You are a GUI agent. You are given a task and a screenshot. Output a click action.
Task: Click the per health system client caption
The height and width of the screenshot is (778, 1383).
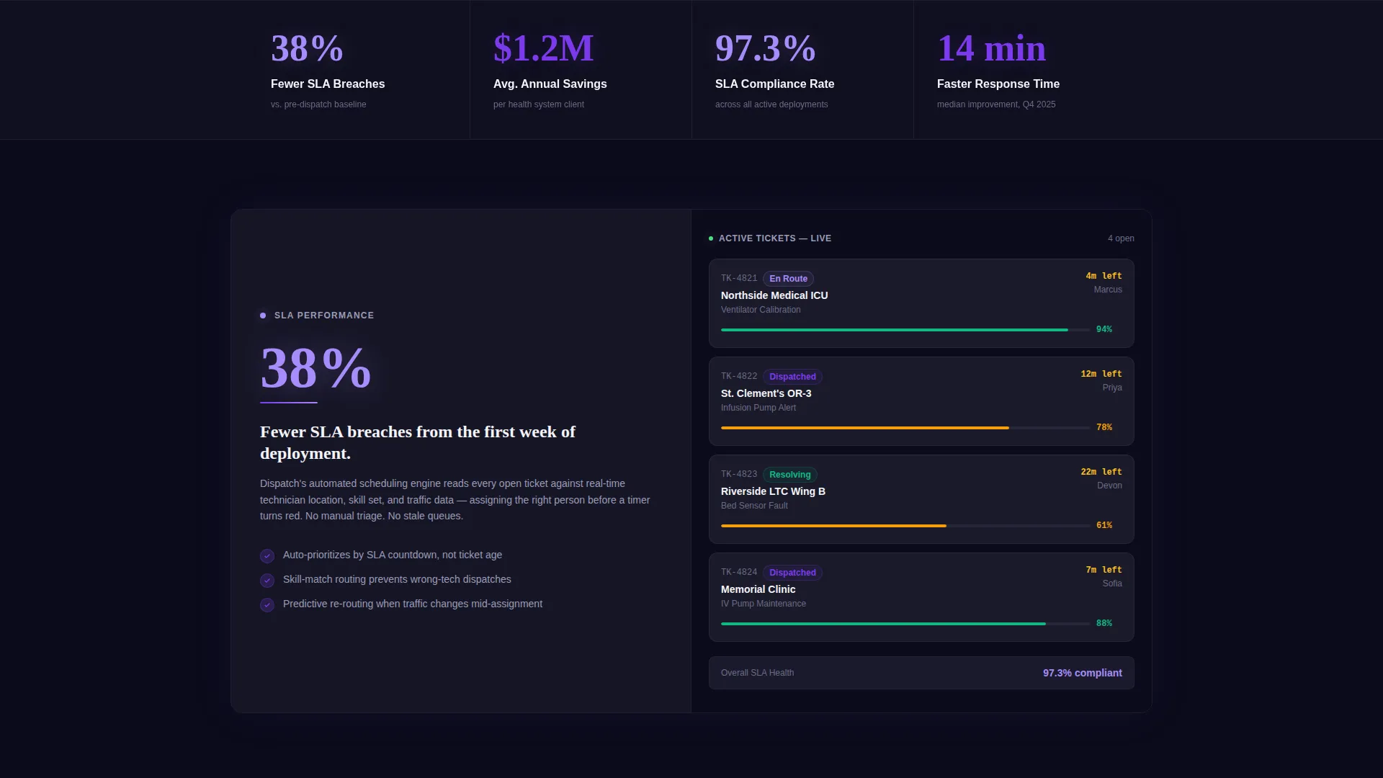(539, 104)
